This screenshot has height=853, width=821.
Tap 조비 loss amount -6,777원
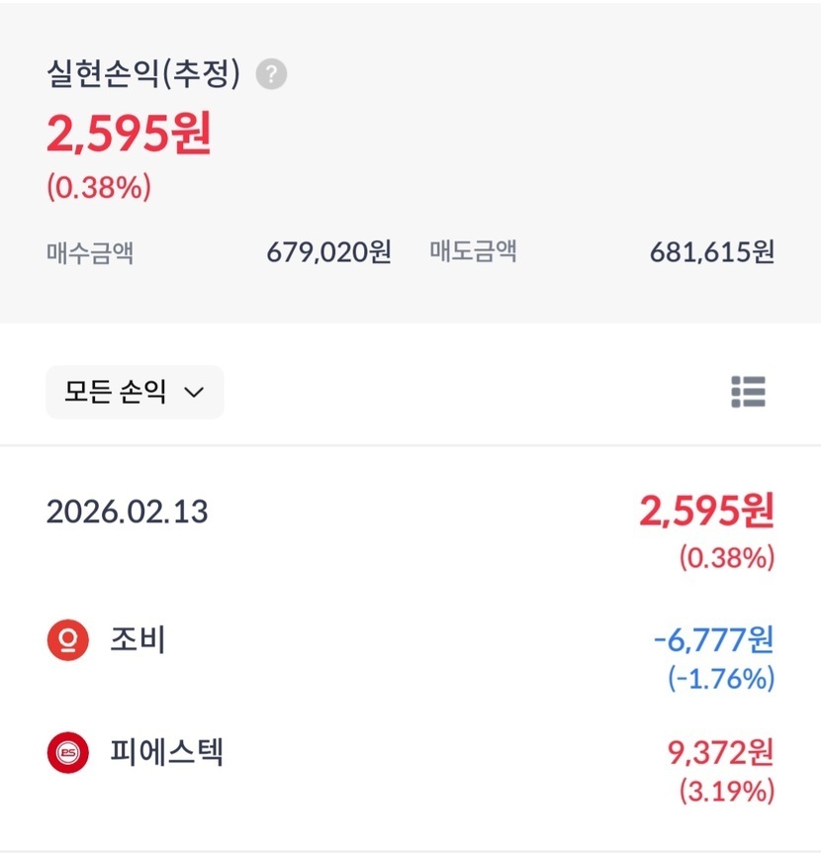713,640
